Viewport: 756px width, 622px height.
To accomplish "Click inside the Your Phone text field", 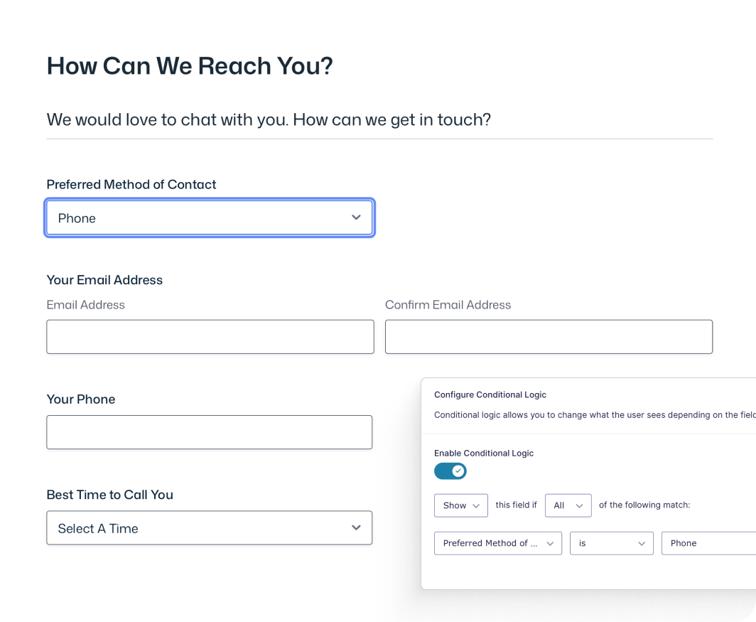I will coord(209,432).
